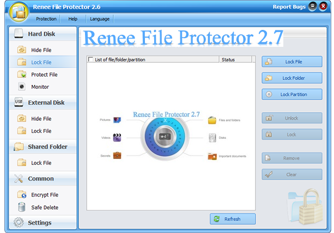Image resolution: width=334 pixels, height=233 pixels.
Task: Select Hide File under External Disk
Action: [43, 119]
